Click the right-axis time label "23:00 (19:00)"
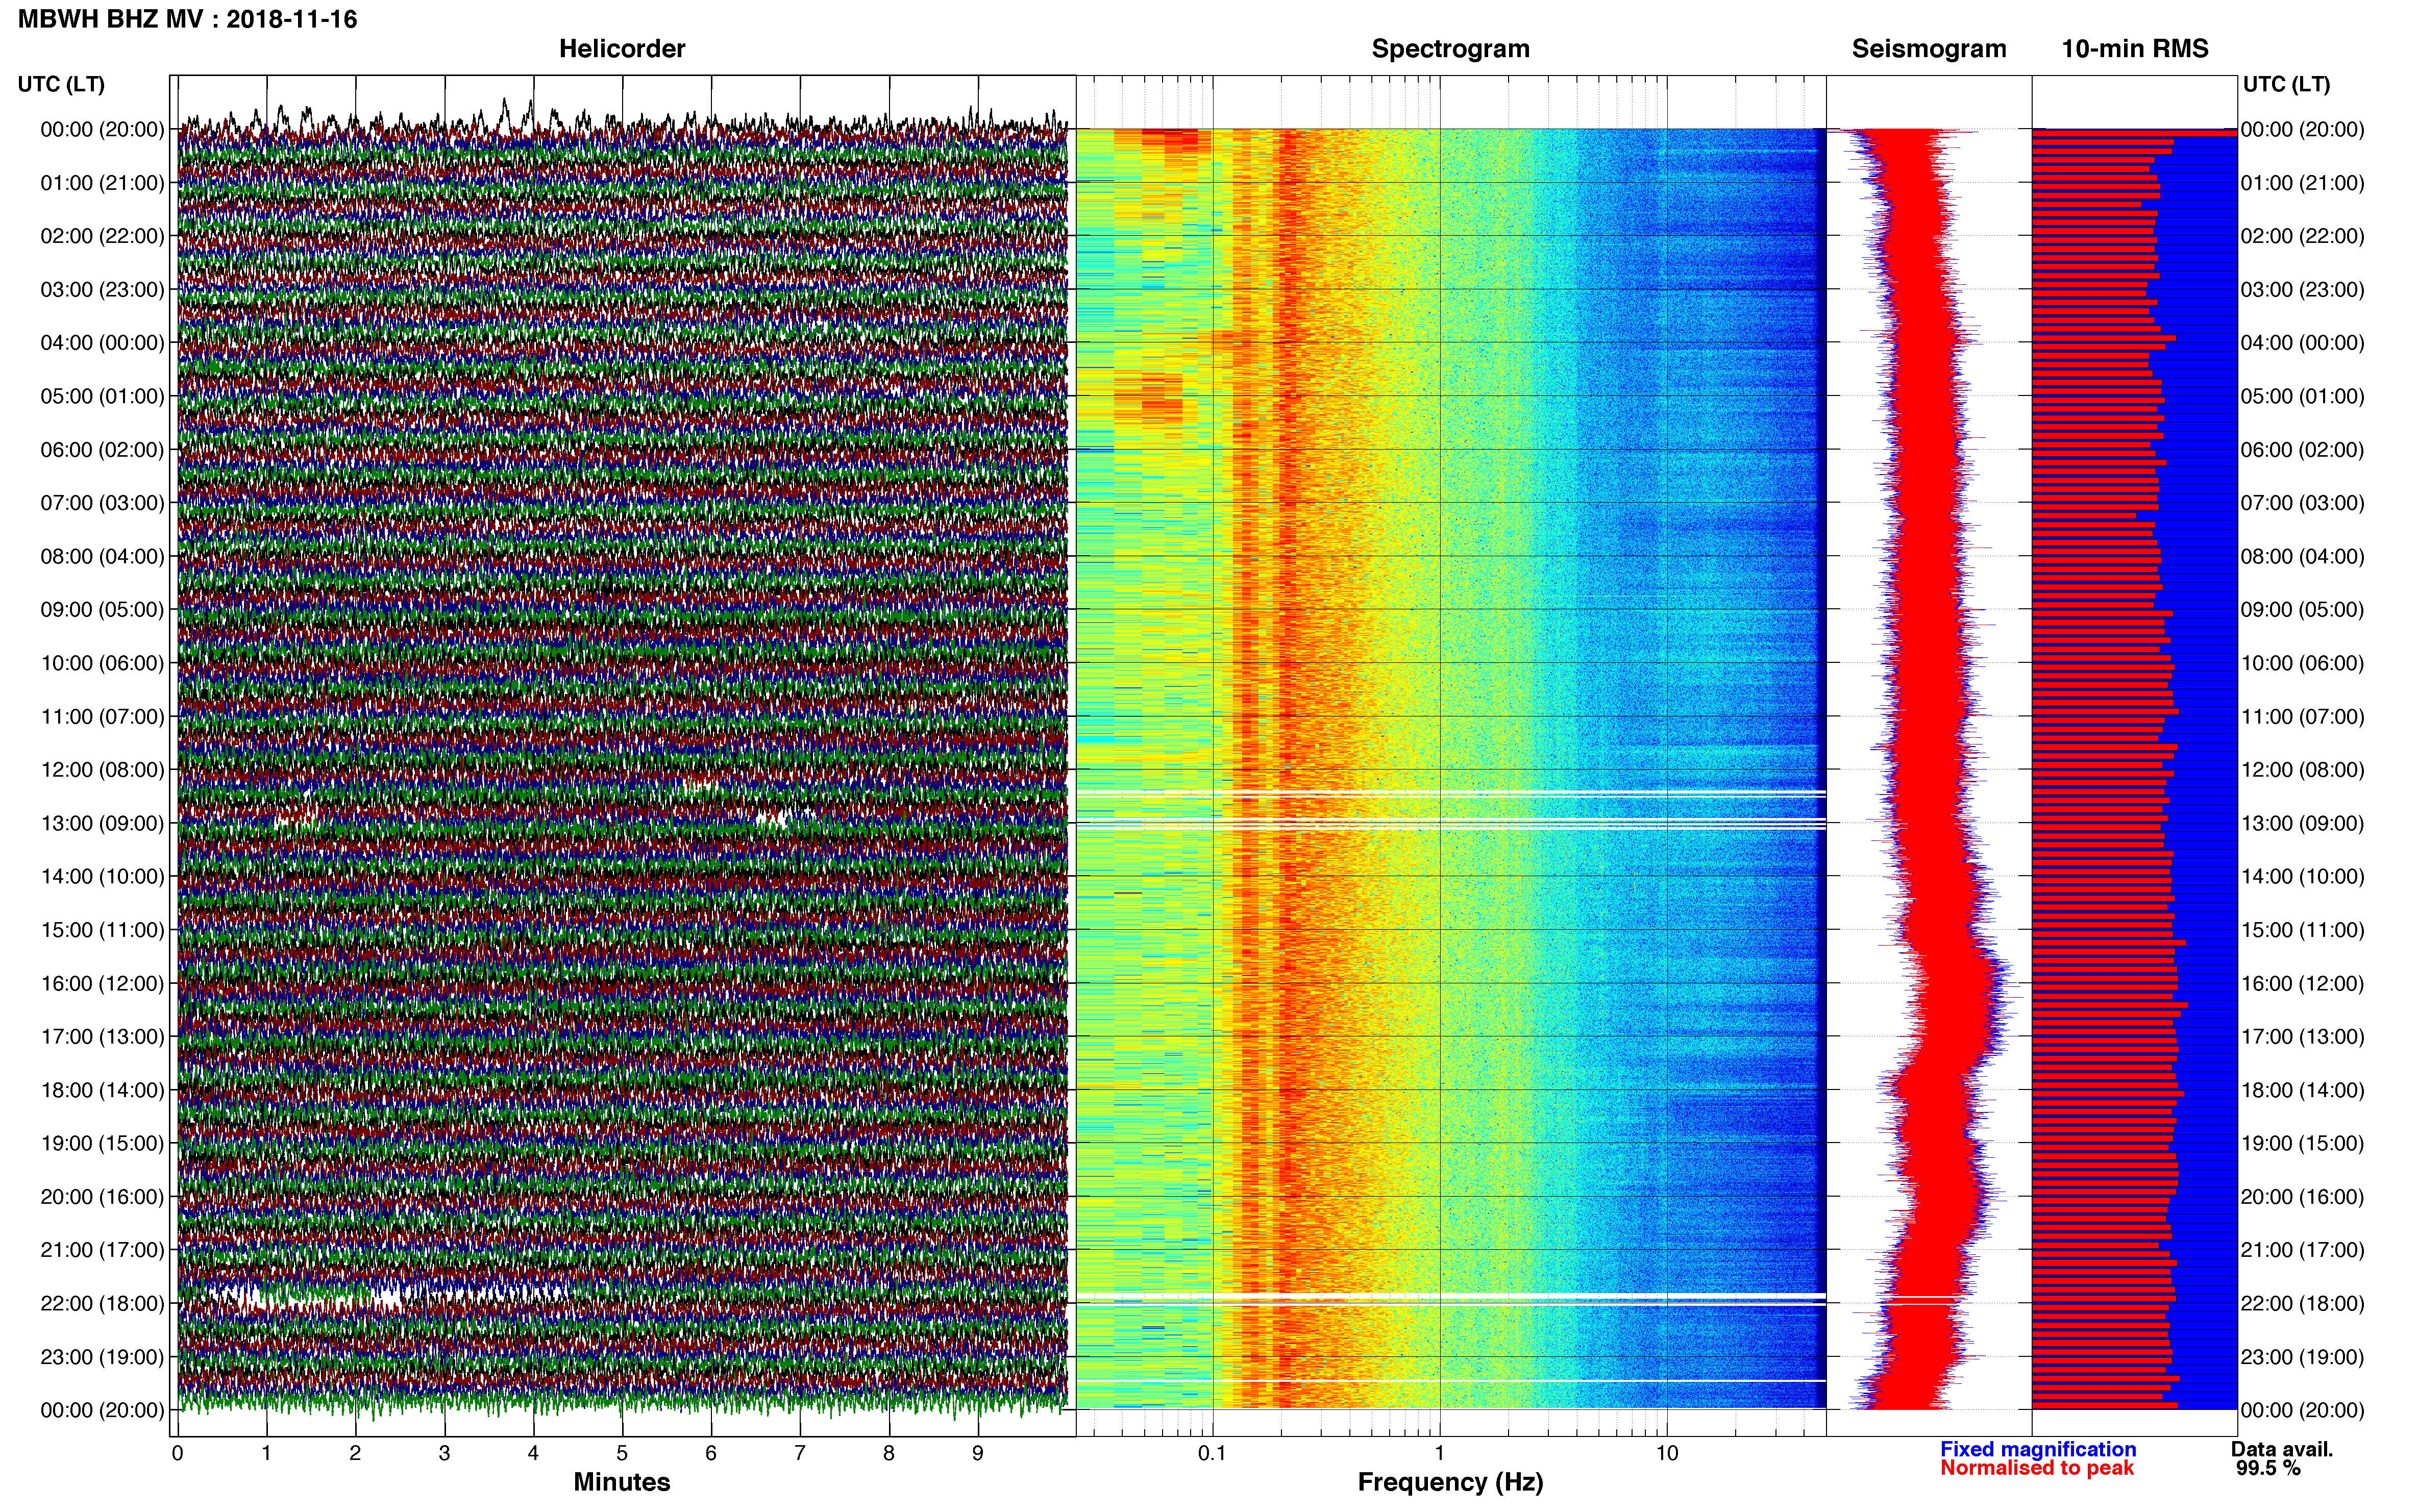This screenshot has height=1512, width=2419. 2303,1357
